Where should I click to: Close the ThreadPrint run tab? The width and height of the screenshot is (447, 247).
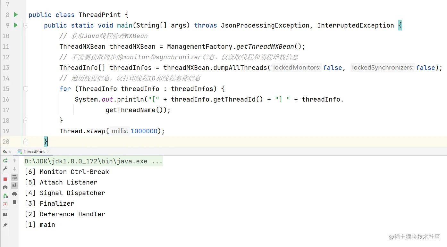[x=48, y=151]
